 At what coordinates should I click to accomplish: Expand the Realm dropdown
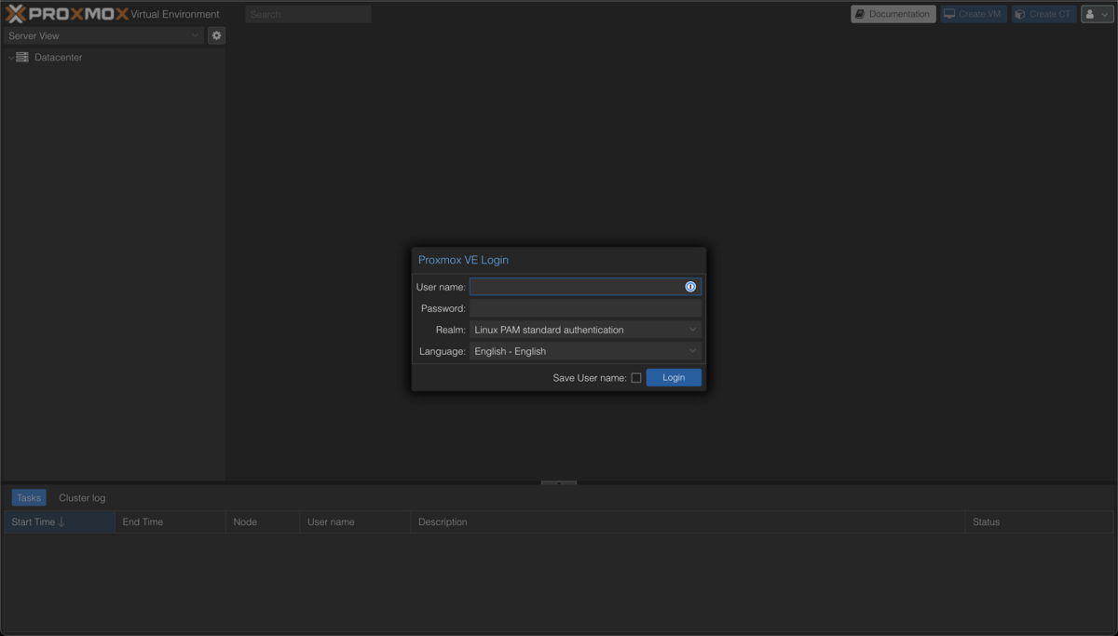click(692, 330)
